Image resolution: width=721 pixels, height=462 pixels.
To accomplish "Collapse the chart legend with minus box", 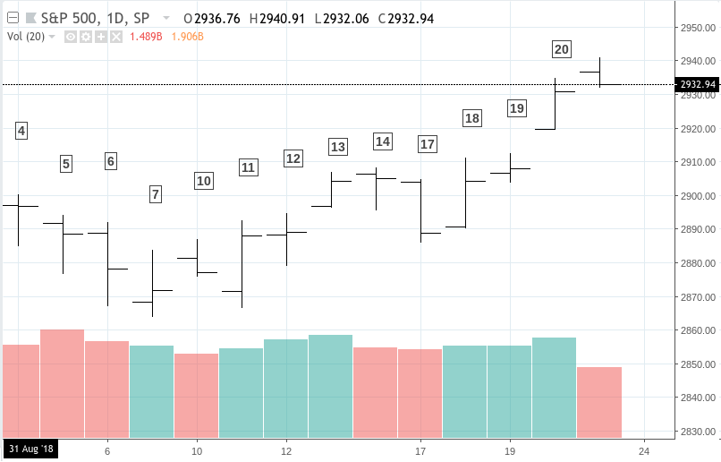I will tap(11, 18).
